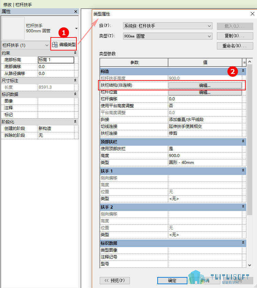Click the 注释记号 value cell
Viewport: 257px width, 288px height.
pos(205,257)
